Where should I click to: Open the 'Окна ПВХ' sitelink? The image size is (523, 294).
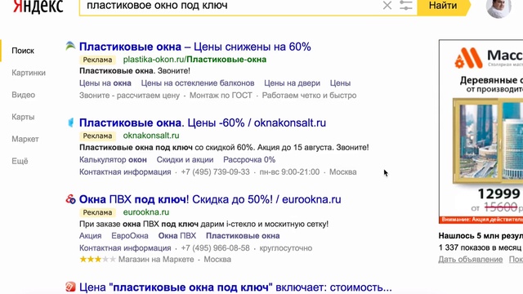pos(177,236)
